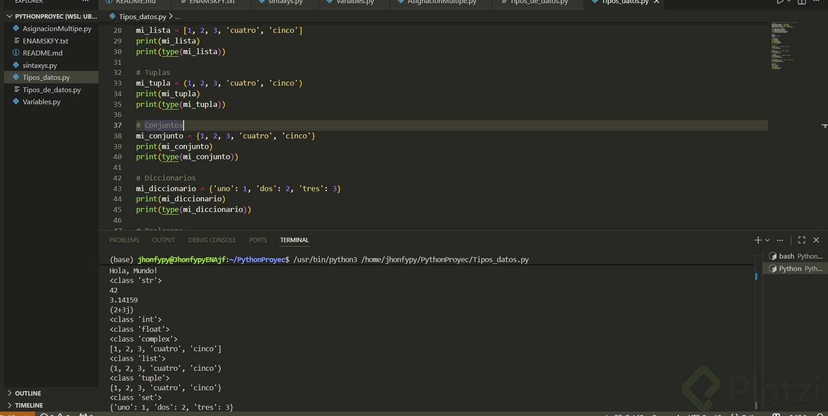Select the bash terminal instance
This screenshot has height=416, width=828.
coord(796,256)
